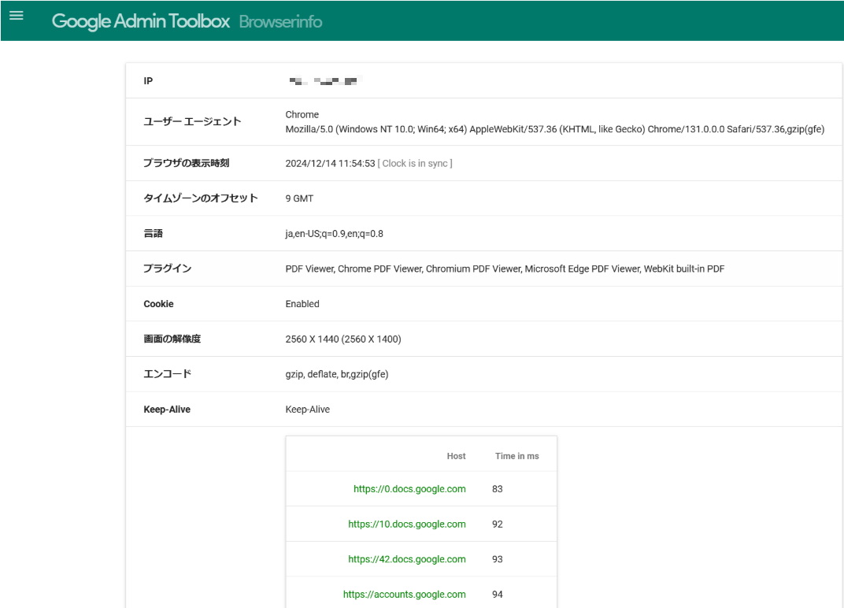844x608 pixels.
Task: Open the https://10.docs.google.com host link
Action: point(407,524)
